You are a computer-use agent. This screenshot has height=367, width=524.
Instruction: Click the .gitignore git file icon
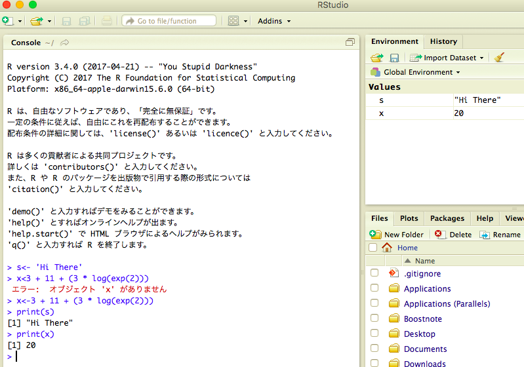393,273
